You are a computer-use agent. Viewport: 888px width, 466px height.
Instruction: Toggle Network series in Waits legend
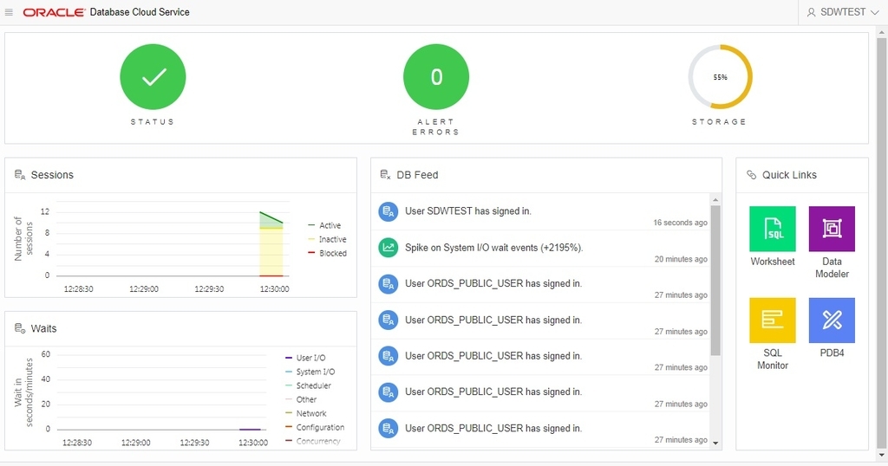coord(306,413)
